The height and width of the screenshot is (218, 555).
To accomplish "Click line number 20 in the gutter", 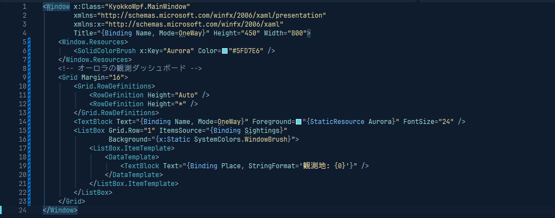I will 22,175.
